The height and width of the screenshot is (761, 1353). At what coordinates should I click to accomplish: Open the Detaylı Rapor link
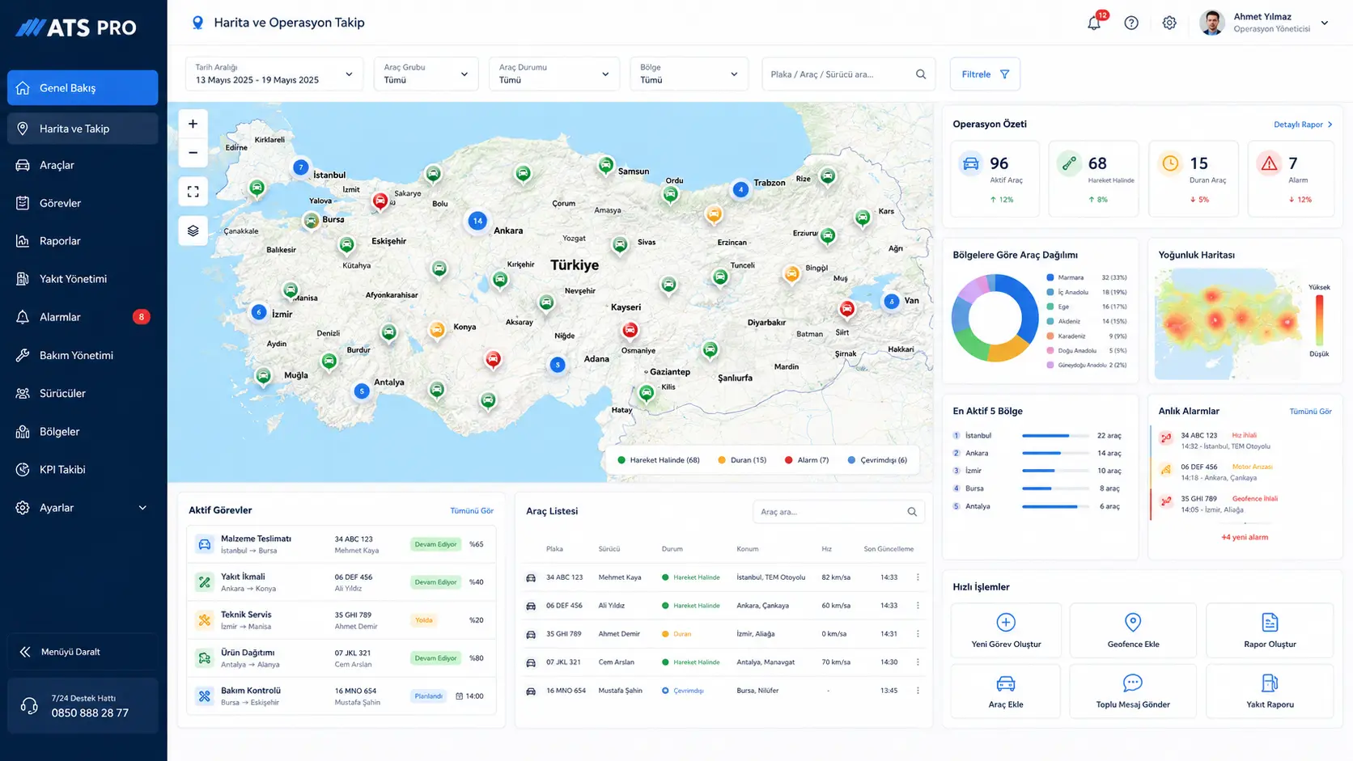pyautogui.click(x=1303, y=125)
